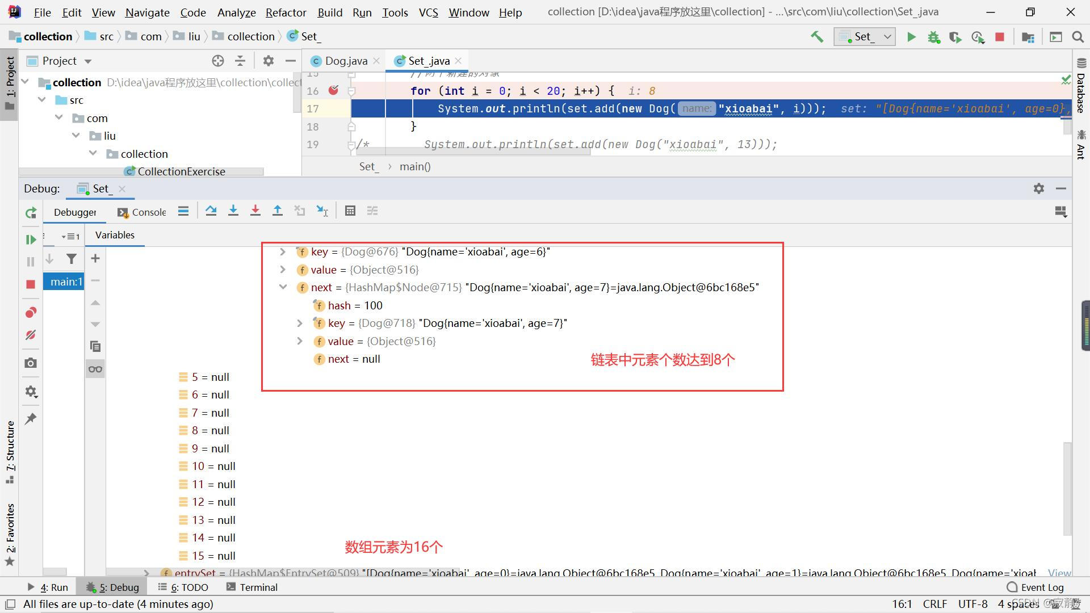Viewport: 1090px width, 613px height.
Task: Click Force Step Into red arrow icon
Action: (255, 211)
